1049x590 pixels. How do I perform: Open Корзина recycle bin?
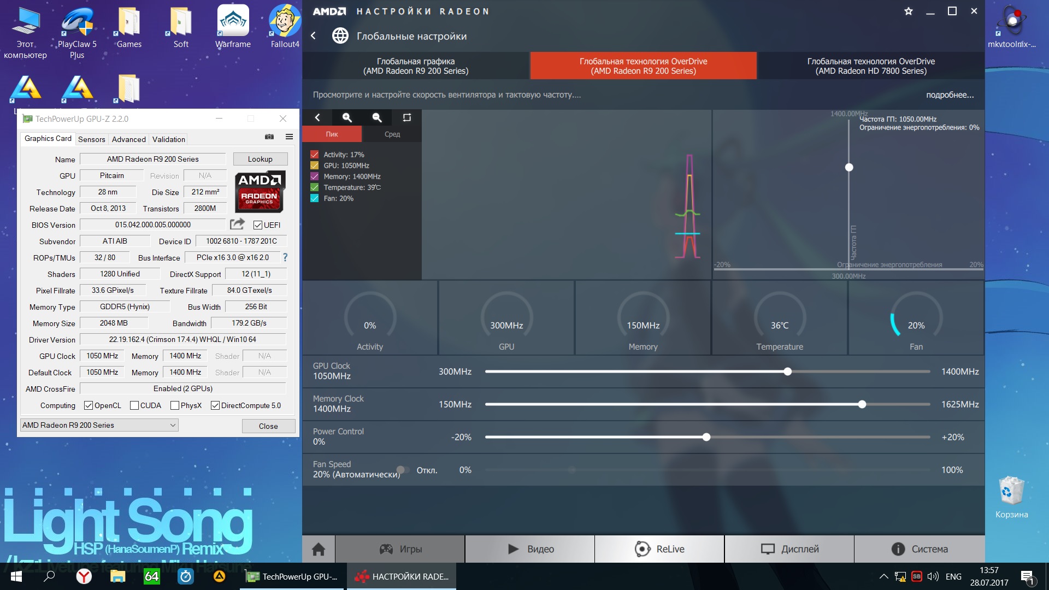(1011, 497)
